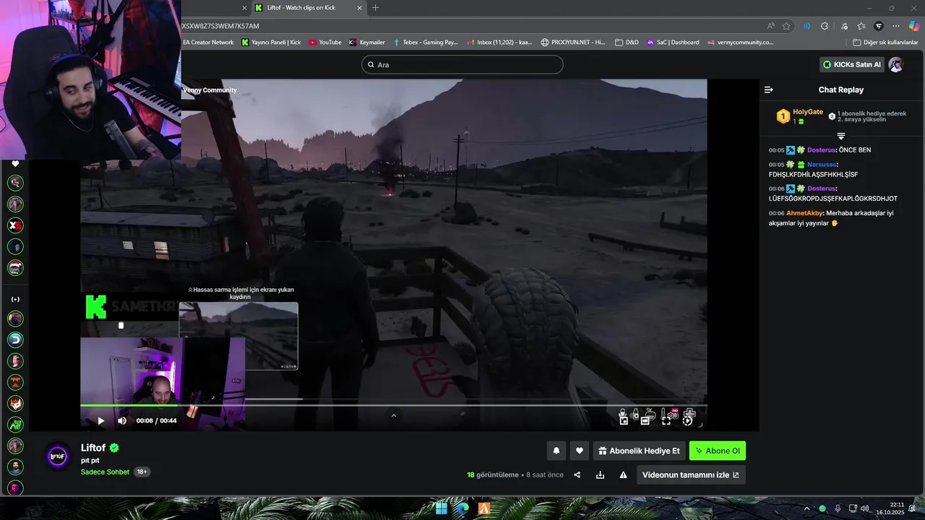
Task: Click the seek preview thumbnail
Action: 238,336
